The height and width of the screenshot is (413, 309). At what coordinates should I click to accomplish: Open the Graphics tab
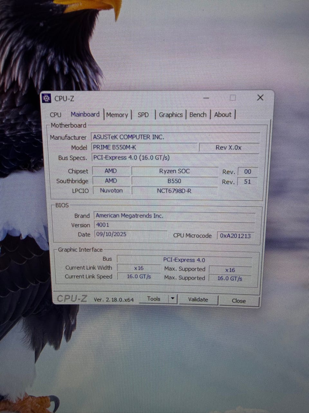coord(171,115)
